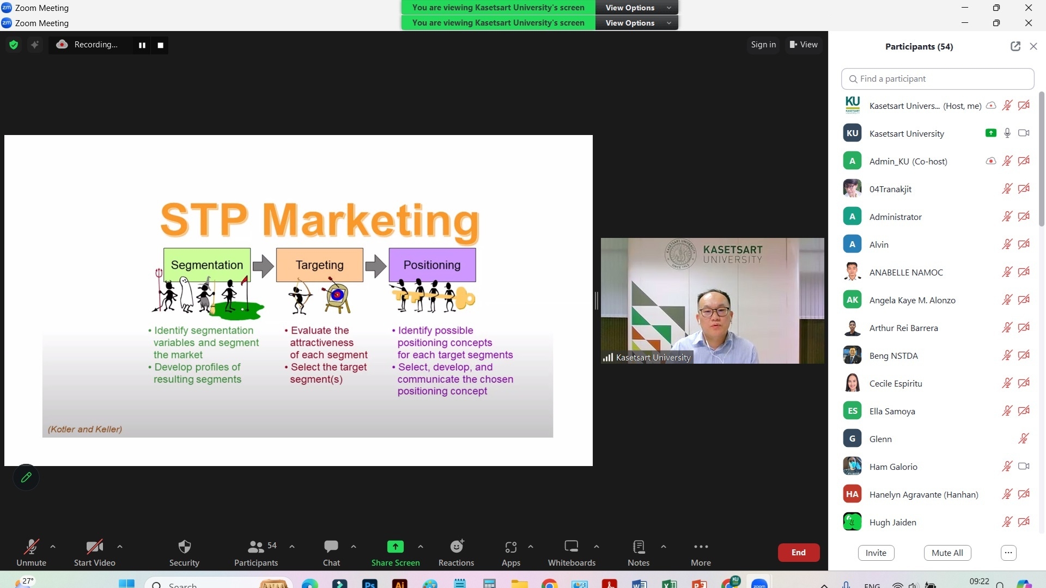Screen dimensions: 1046x588
Task: Click the annotate pencil icon
Action: (x=26, y=477)
